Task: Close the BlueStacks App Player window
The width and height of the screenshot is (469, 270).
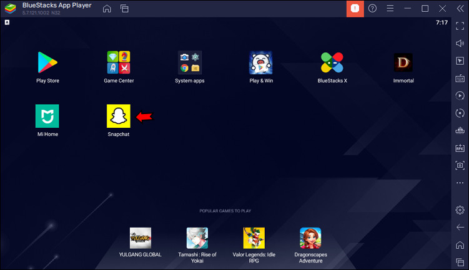Action: [x=442, y=8]
